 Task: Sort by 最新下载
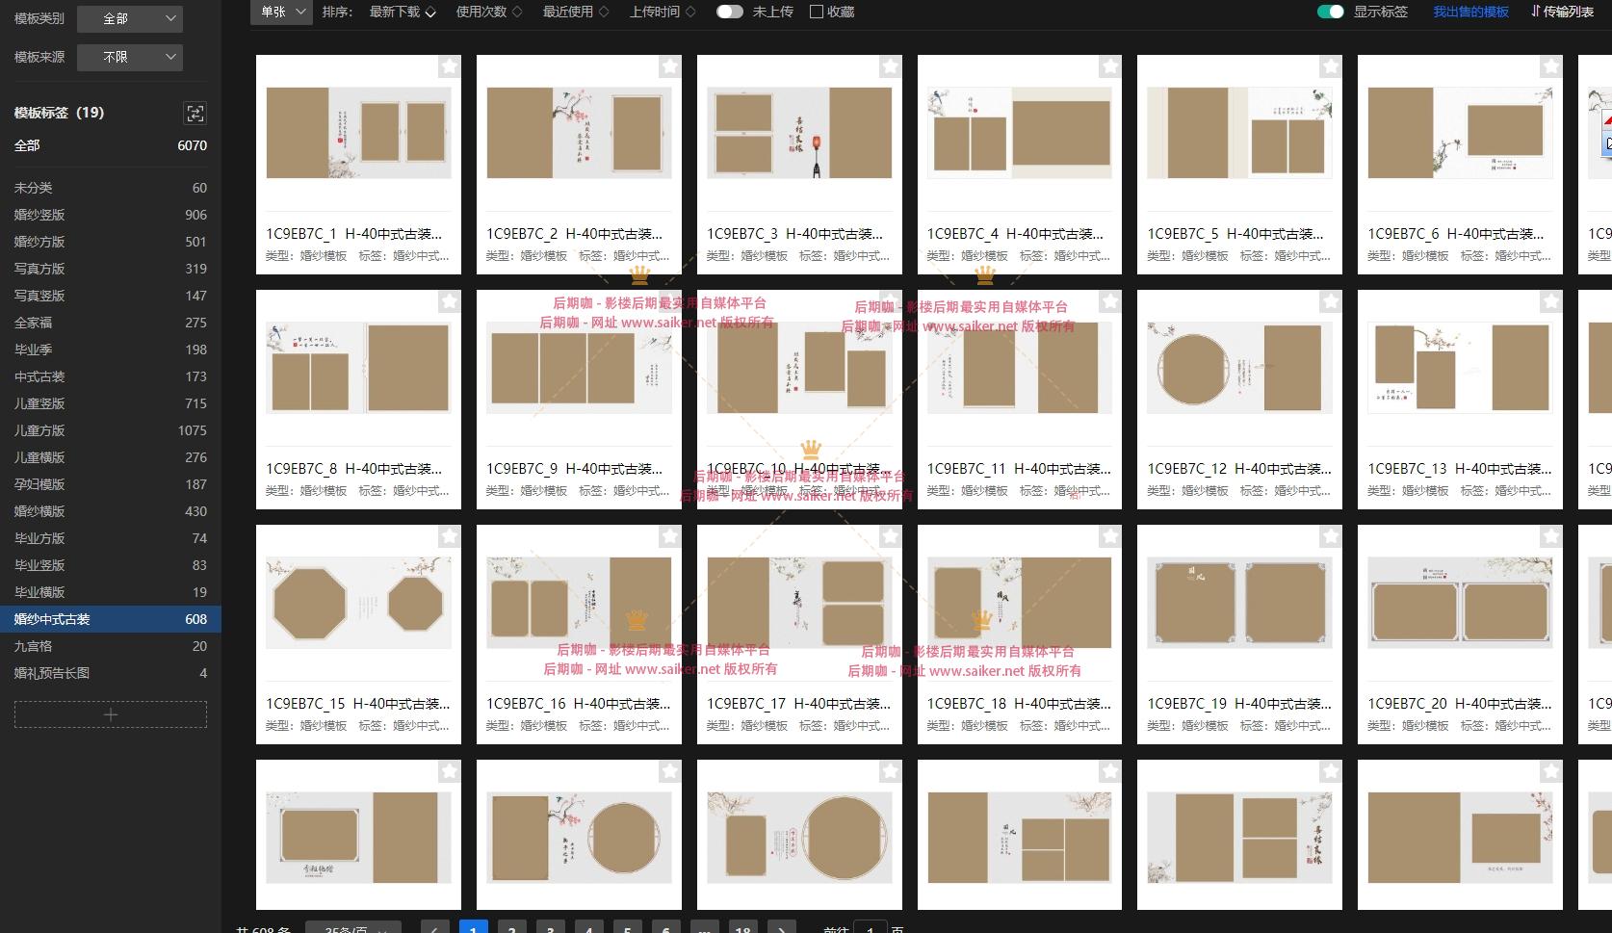403,12
